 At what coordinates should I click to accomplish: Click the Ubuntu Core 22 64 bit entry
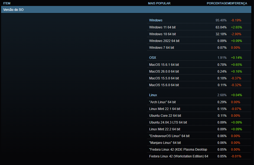point(165,116)
